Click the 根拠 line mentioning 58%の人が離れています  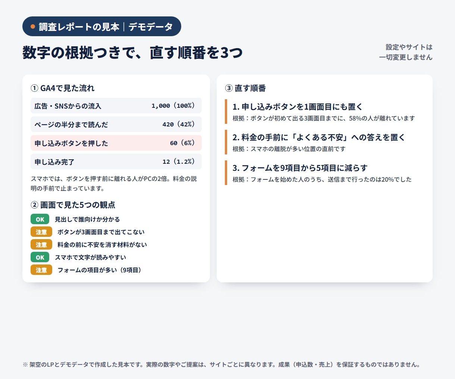324,118
